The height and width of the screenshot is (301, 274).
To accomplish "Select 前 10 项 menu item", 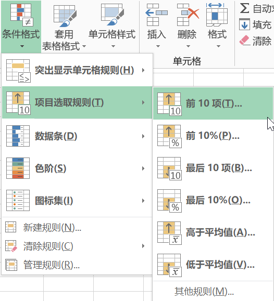I will [213, 103].
